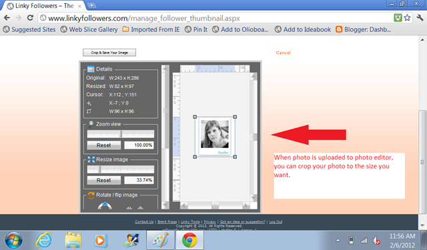The width and height of the screenshot is (427, 250).
Task: Click the zoom percentage field showing 100.00%
Action: point(139,145)
